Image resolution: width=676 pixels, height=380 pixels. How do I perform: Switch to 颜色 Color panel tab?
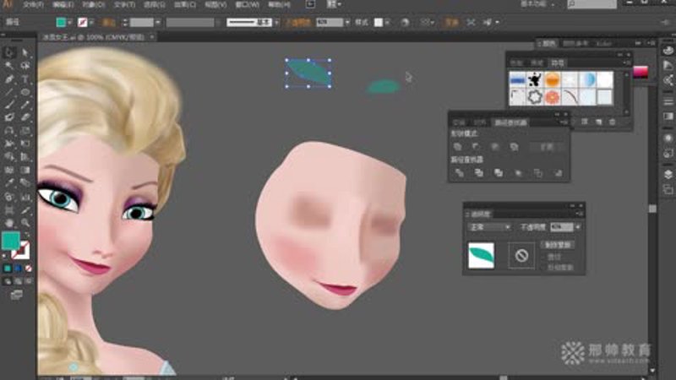(x=548, y=44)
